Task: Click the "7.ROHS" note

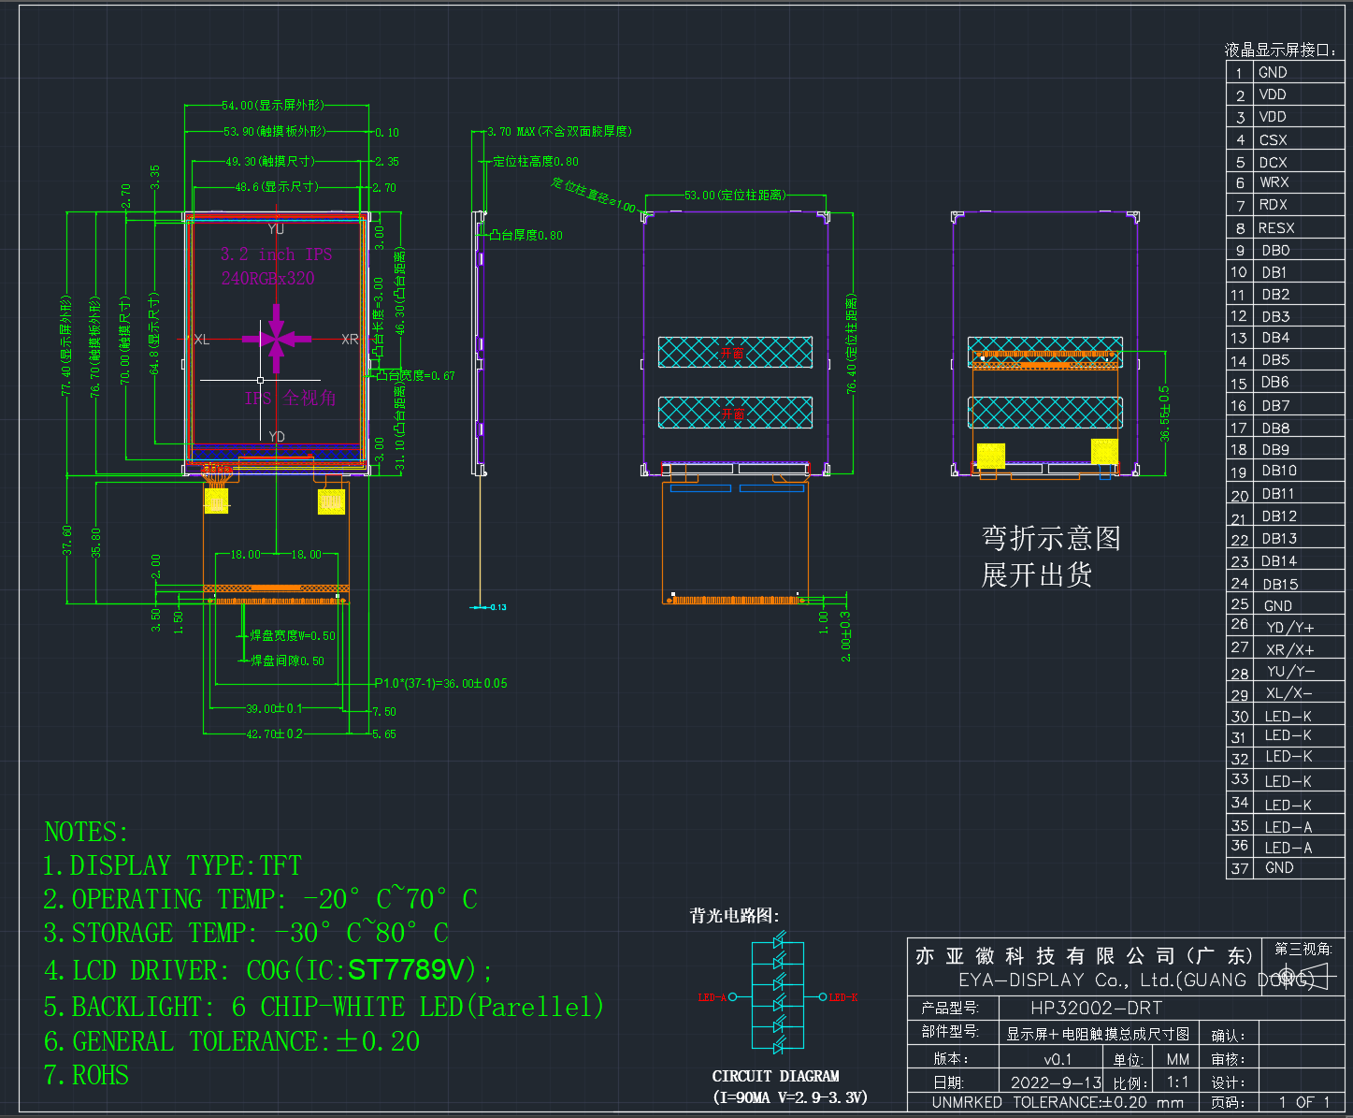Action: pos(86,1075)
